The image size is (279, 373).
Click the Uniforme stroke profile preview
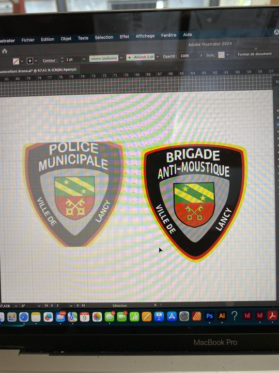tap(104, 58)
